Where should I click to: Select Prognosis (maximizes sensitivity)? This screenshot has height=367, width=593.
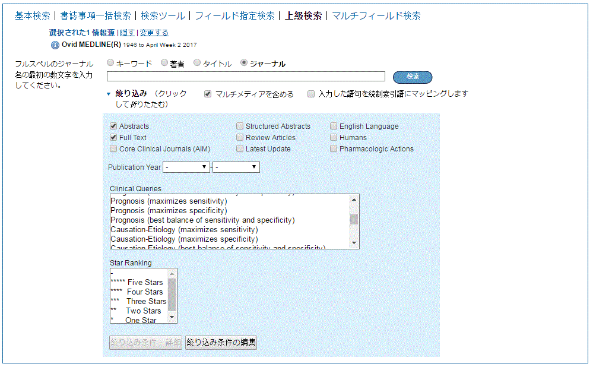pos(230,201)
